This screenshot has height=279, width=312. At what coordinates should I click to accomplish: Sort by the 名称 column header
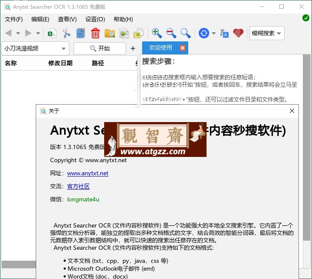pyautogui.click(x=11, y=63)
